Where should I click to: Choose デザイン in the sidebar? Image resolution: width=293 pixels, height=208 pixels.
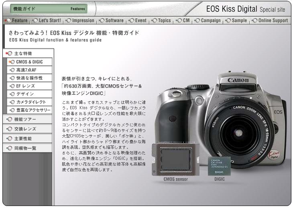click(30, 94)
